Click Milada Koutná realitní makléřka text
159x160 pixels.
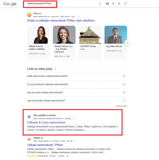tap(37, 48)
